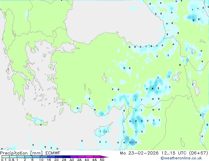Click legend scale label "30"
209x161 pixels.
point(72,160)
